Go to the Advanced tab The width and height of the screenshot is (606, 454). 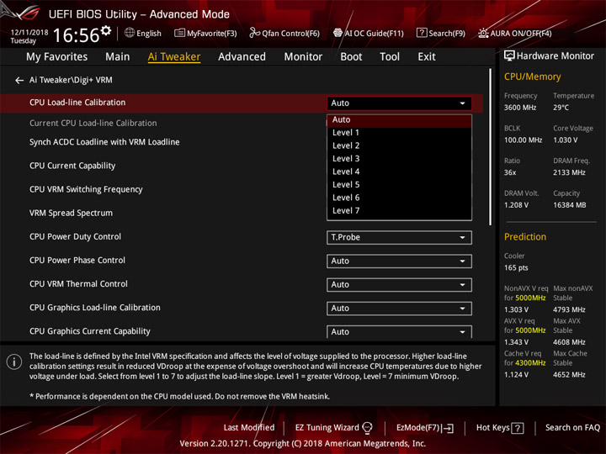(242, 57)
